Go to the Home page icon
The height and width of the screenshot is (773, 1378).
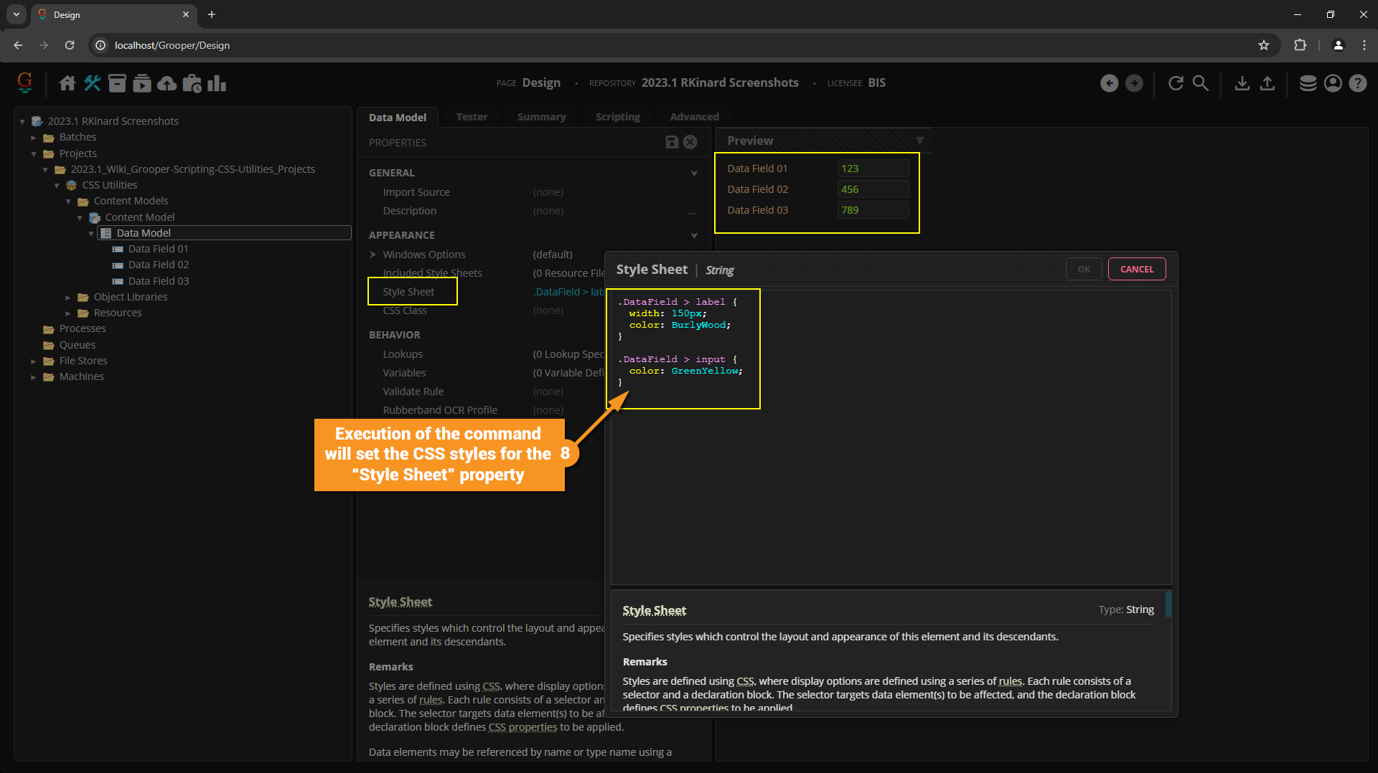67,83
